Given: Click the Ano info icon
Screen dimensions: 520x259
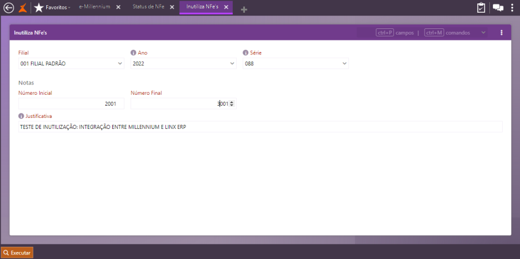Looking at the screenshot, I should pos(133,53).
